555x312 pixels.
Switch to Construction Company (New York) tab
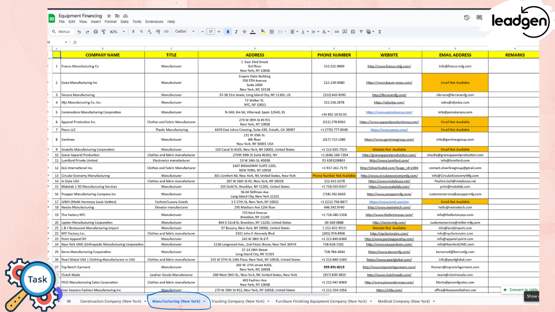pyautogui.click(x=111, y=301)
